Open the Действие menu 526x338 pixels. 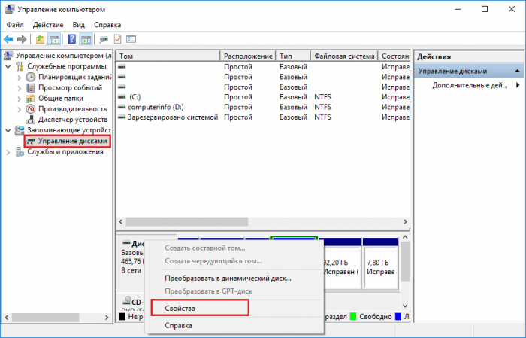click(x=48, y=25)
